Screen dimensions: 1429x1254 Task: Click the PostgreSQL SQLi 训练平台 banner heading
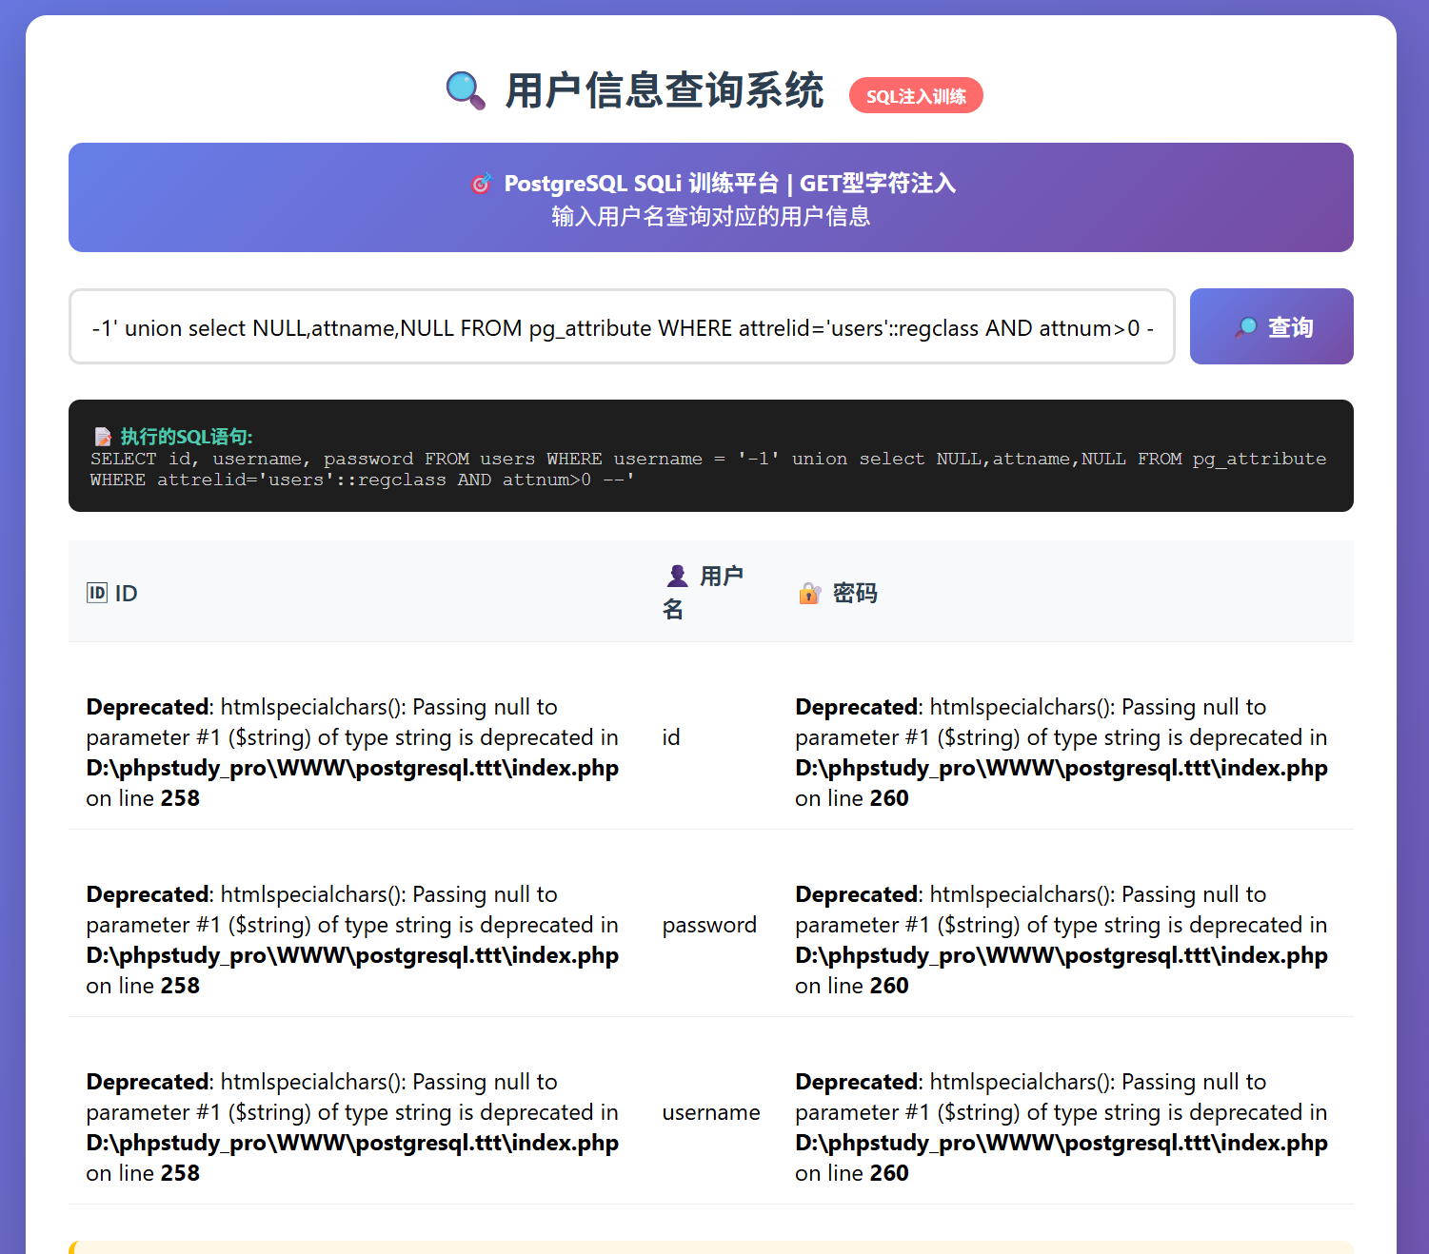coord(729,183)
